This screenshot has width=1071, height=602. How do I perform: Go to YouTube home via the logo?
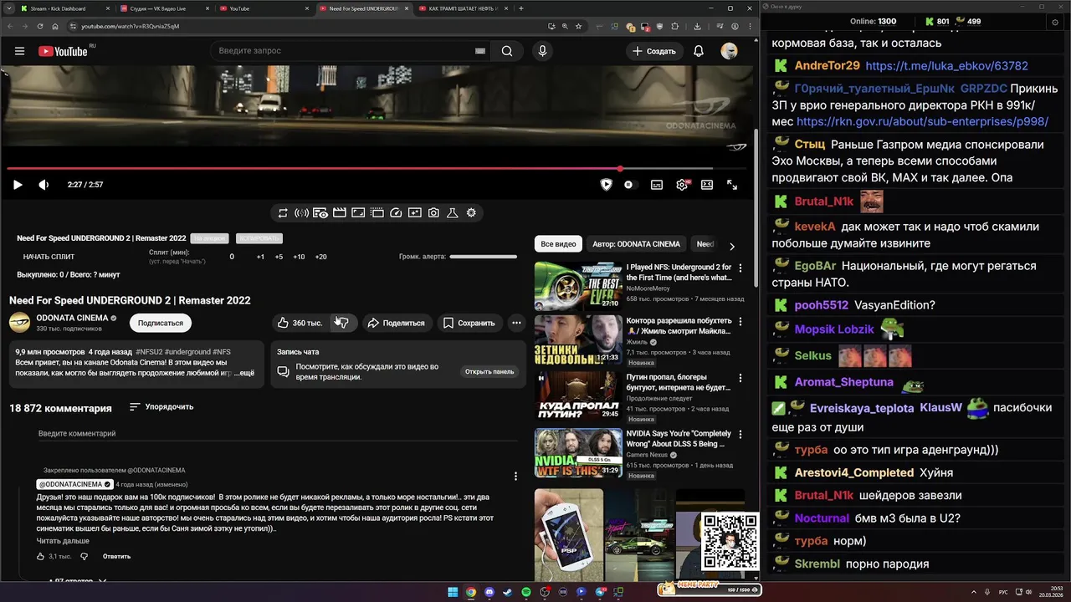click(63, 51)
